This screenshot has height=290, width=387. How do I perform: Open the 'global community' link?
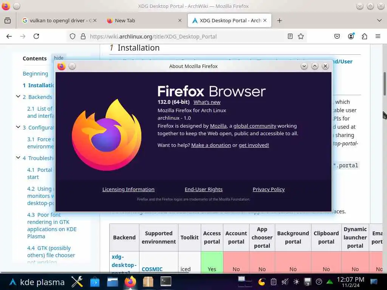[x=255, y=126]
